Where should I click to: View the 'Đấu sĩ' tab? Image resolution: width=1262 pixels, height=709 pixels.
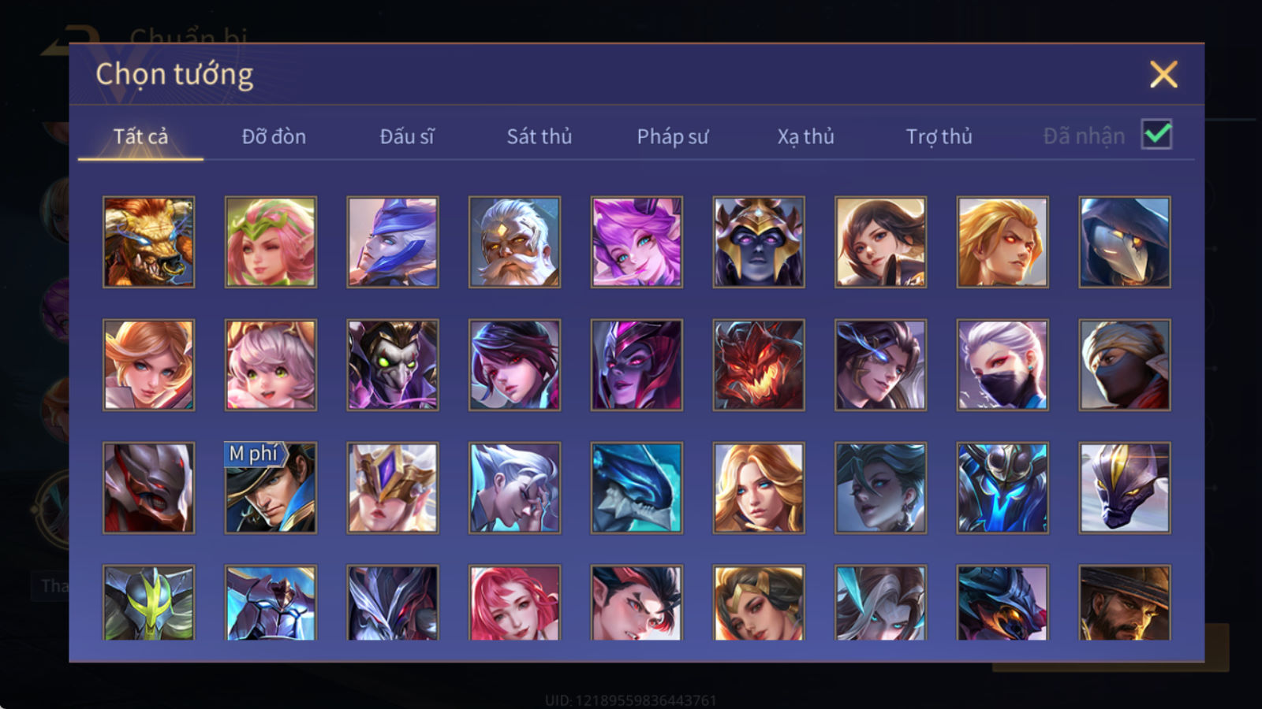point(407,136)
